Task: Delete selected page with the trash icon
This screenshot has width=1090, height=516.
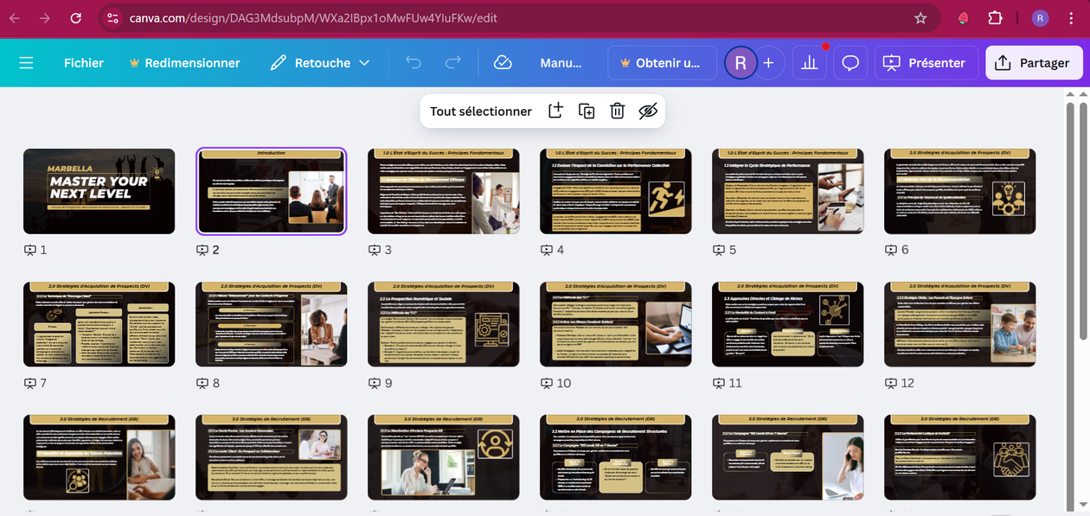Action: (617, 111)
